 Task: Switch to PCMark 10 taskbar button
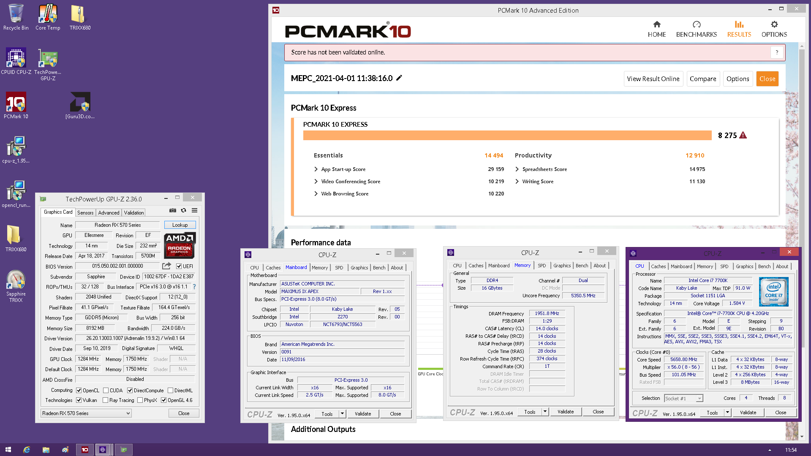(85, 450)
